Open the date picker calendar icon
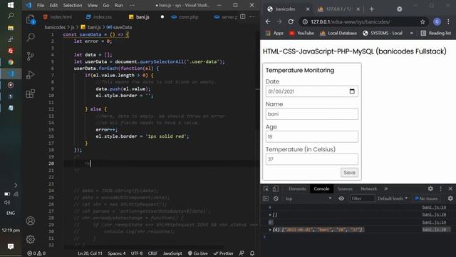456x257 pixels. [x=352, y=91]
